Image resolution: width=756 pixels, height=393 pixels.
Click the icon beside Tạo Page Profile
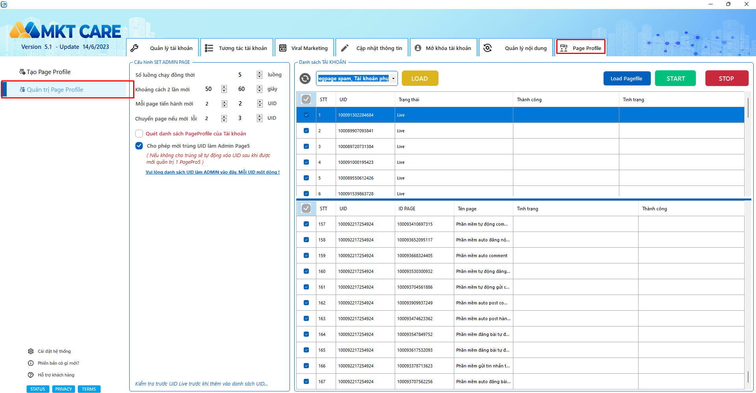tap(22, 72)
